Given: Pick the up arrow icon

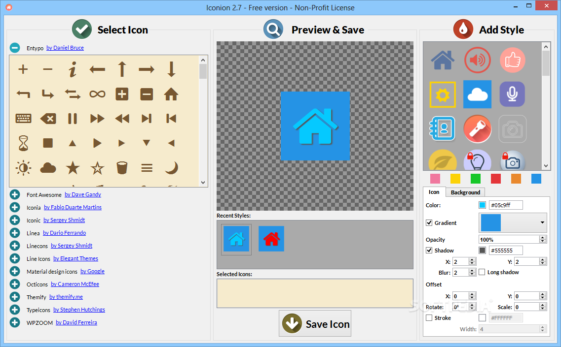Looking at the screenshot, I should coord(122,69).
